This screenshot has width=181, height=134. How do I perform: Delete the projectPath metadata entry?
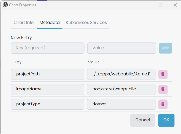(x=163, y=74)
